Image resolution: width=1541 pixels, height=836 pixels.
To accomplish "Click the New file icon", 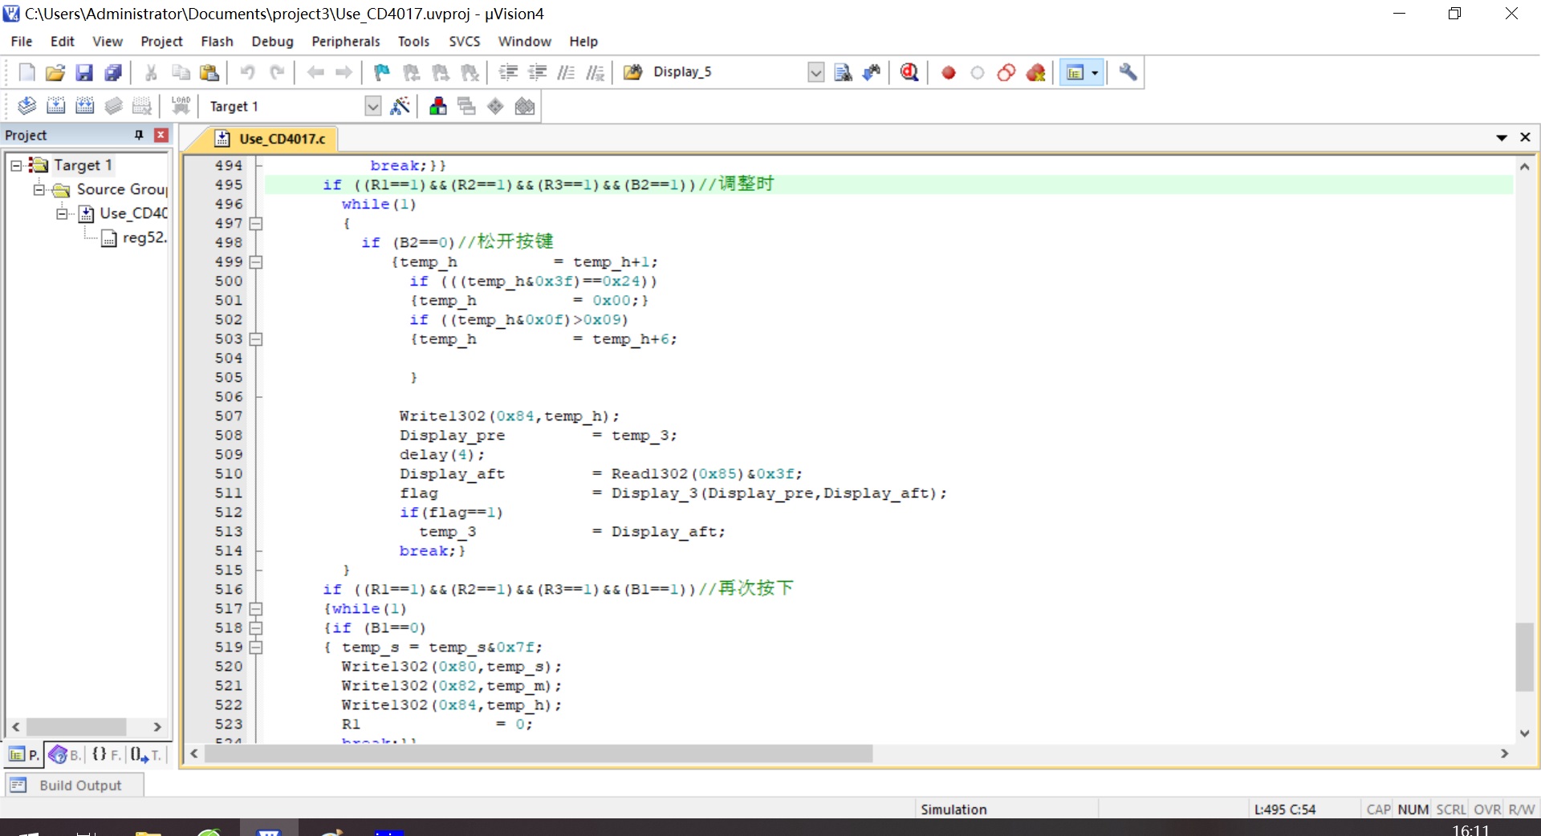I will click(26, 72).
